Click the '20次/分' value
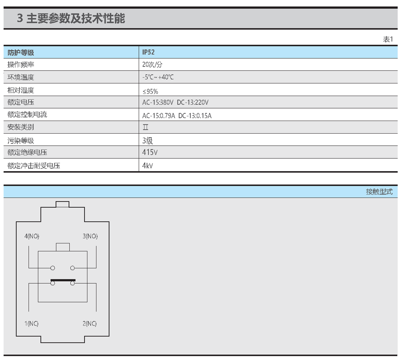 (x=152, y=65)
